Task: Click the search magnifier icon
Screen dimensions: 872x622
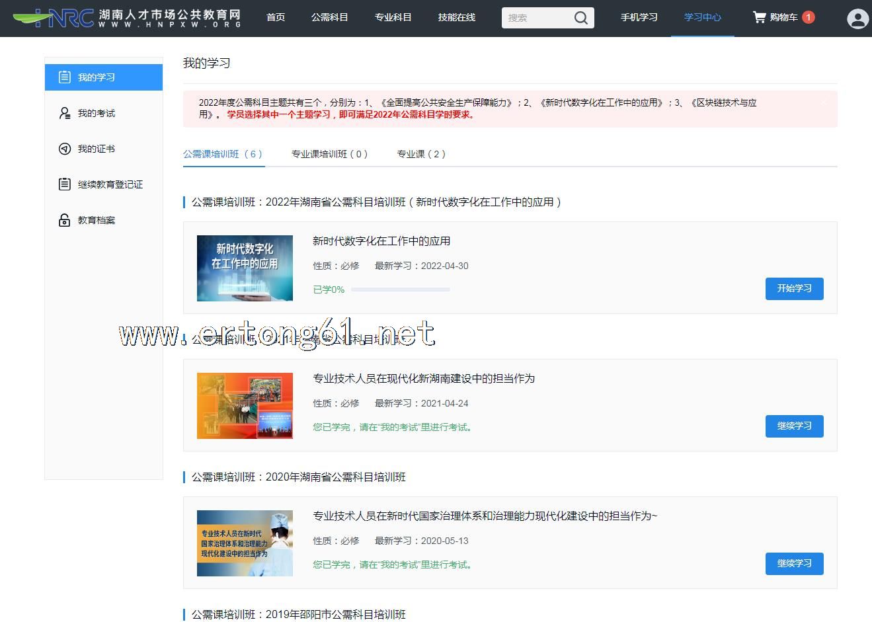Action: click(580, 18)
